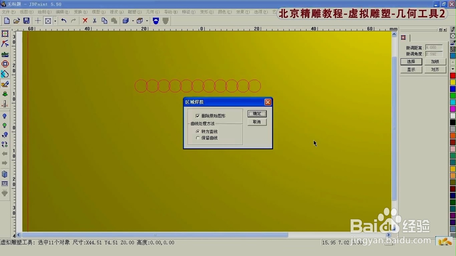Click 取消 in the 区域焊接 dialog

(257, 122)
